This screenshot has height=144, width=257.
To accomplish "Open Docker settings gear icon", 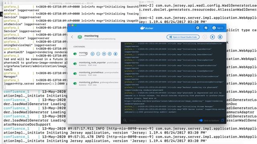I will point(198,28).
